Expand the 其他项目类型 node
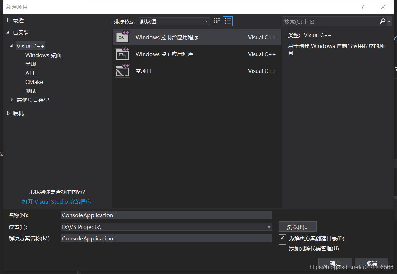397x274 pixels. coord(12,100)
